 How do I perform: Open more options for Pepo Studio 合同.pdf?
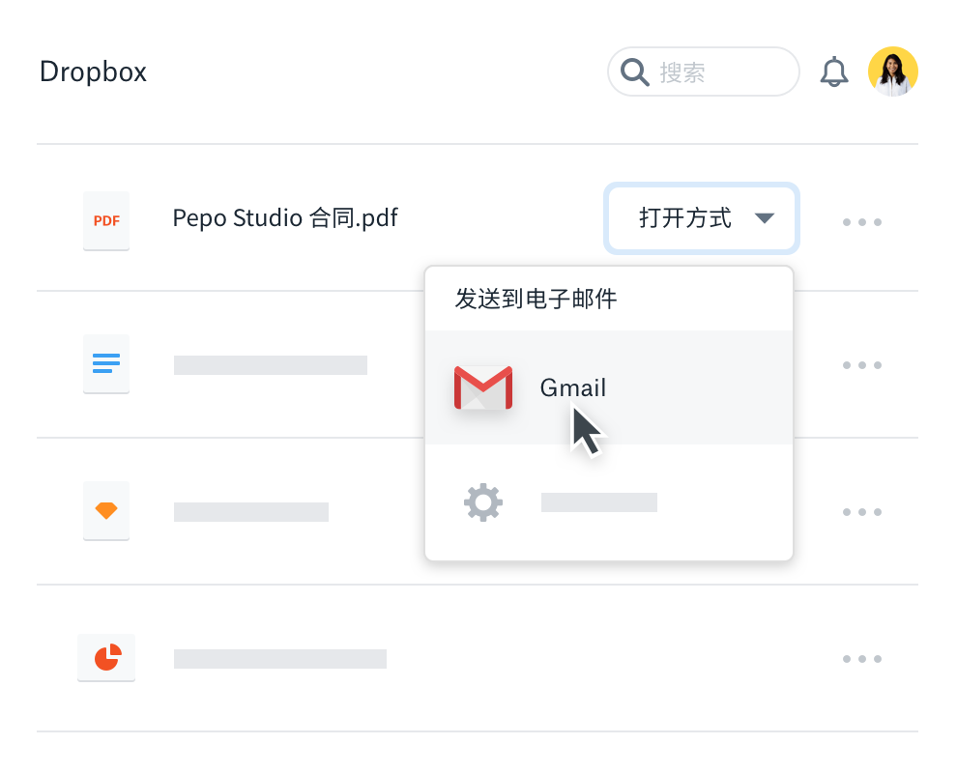(862, 222)
